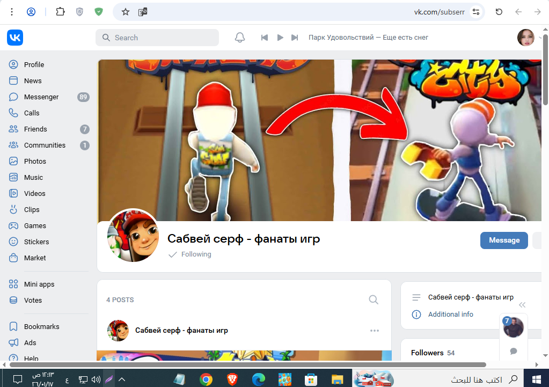
Task: Open the Followers 54 list
Action: click(433, 353)
